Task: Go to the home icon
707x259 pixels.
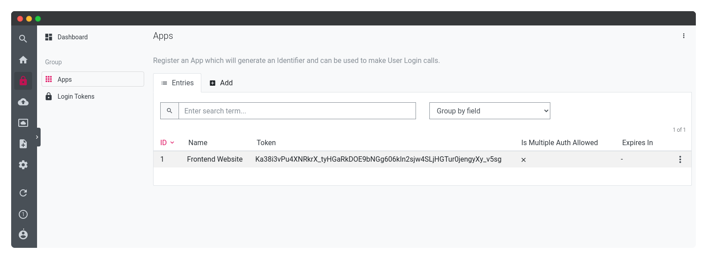Action: click(23, 60)
